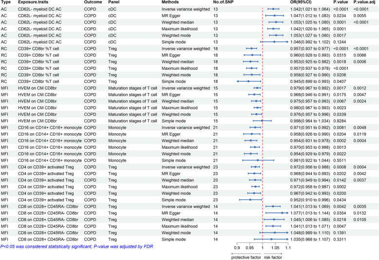Screen dimensions: 379x260
Task: Click the OR value '1.035(0.968 to 1.107)'
Action: tap(310, 240)
